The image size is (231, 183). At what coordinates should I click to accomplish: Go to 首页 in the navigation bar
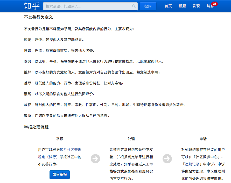[x=168, y=6]
